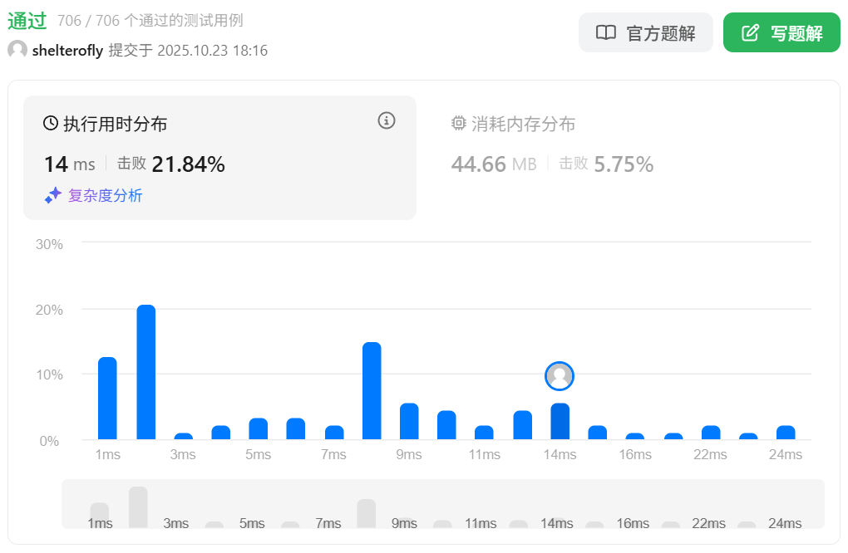This screenshot has width=848, height=553.
Task: Click the book icon in 官方题解 button
Action: 606,33
